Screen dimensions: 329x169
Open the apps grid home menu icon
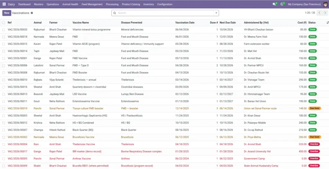[4, 4]
